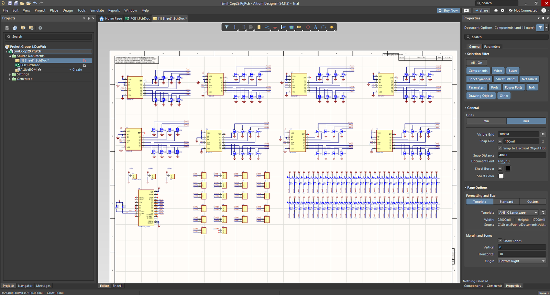
Task: Switch to the PCB1.PcbDoc tab
Action: 137,19
